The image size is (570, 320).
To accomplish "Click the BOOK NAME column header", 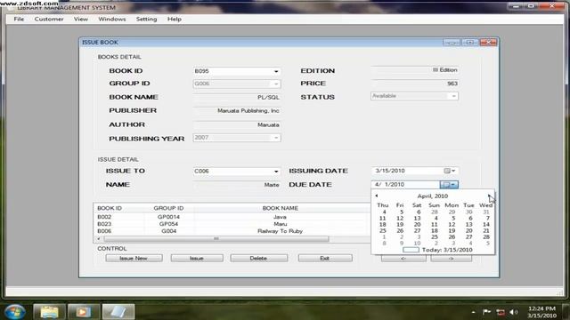I will pos(281,208).
